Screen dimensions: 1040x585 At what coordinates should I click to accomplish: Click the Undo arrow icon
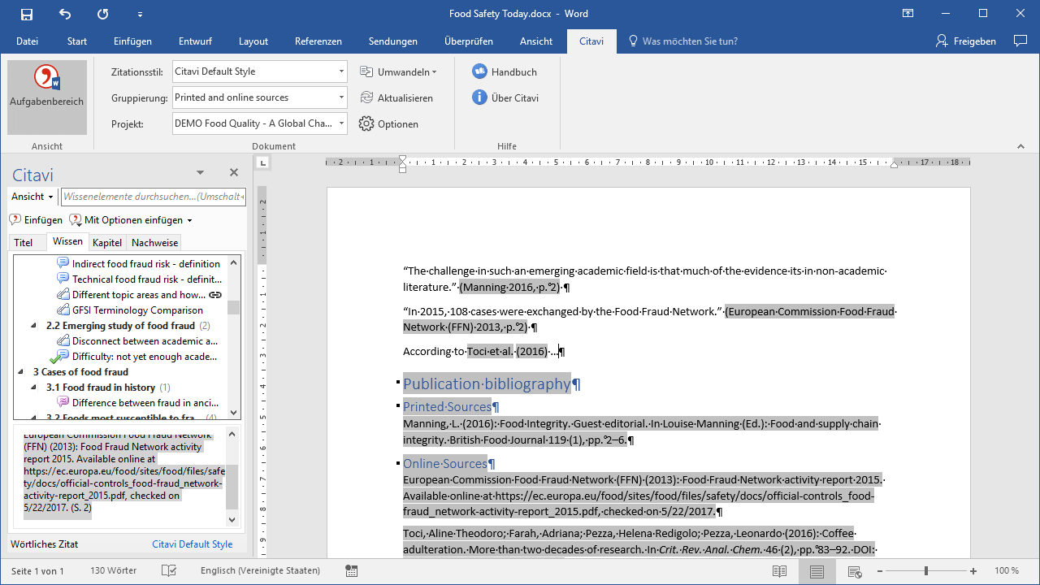[x=65, y=14]
